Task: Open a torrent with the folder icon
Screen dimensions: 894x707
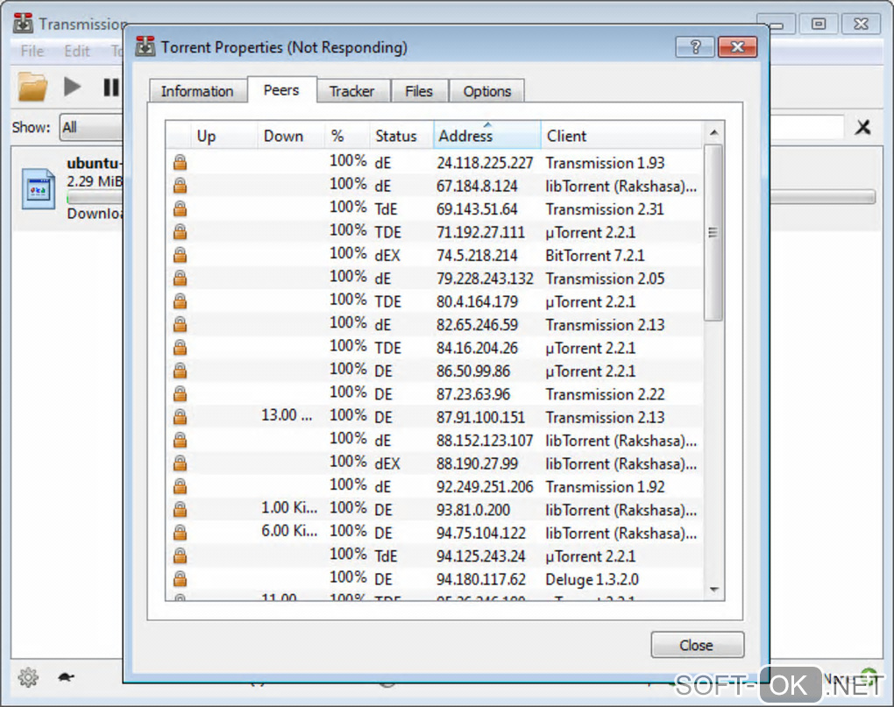Action: [32, 87]
